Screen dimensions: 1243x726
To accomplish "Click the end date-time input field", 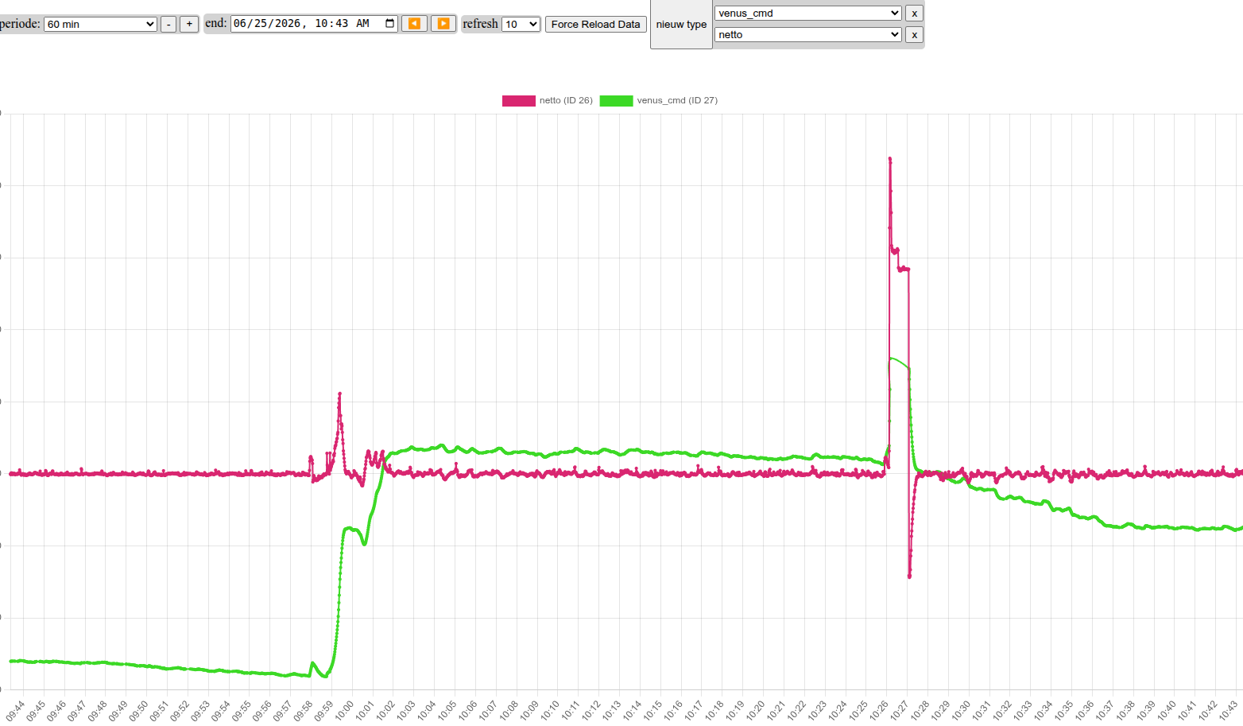I will click(x=315, y=24).
